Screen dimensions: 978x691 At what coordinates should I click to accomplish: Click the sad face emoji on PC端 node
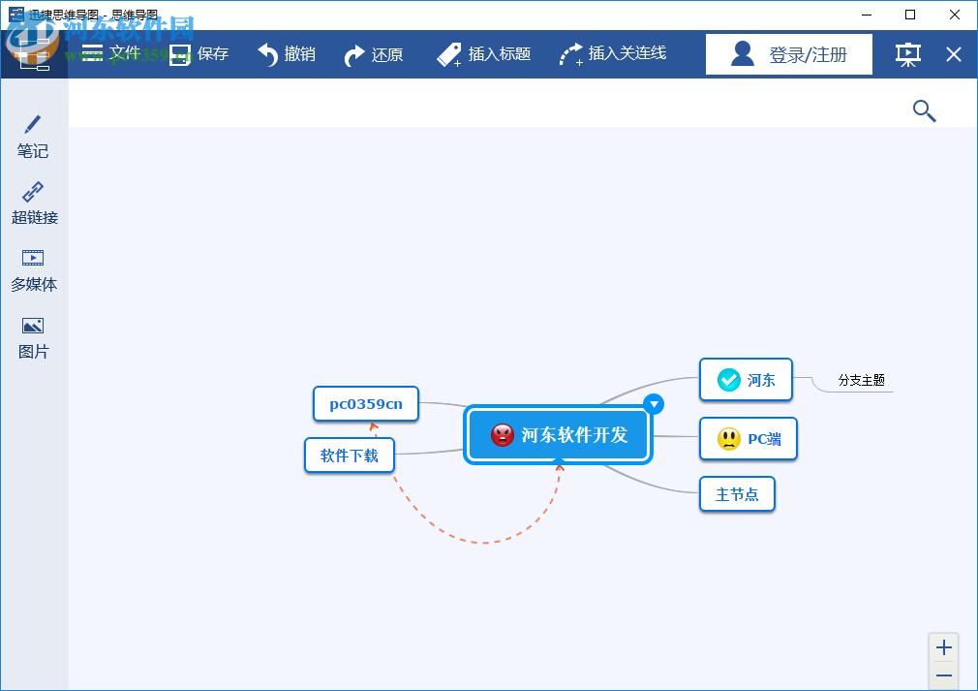click(727, 438)
